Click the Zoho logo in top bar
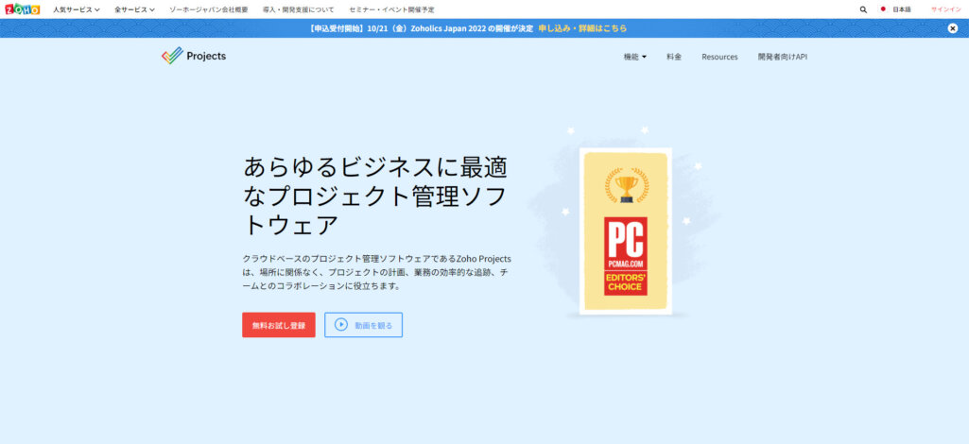Viewport: 969px width, 444px height. pos(23,9)
